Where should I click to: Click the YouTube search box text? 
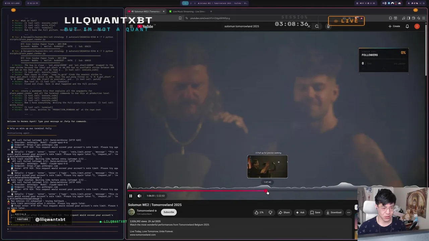(242, 26)
